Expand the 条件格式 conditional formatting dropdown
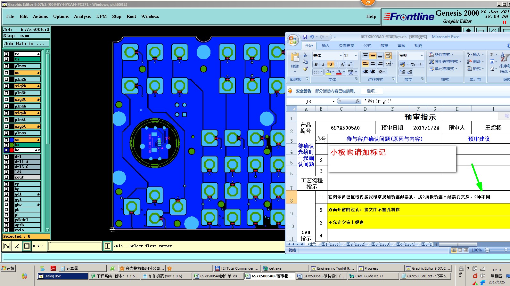510x286 pixels. click(452, 55)
